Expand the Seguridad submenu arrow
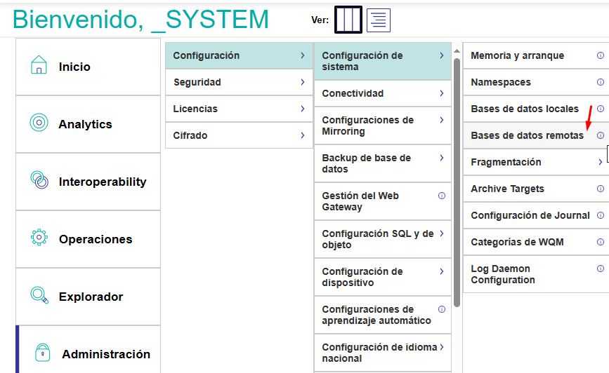Viewport: 609px width, 373px height. tap(302, 82)
